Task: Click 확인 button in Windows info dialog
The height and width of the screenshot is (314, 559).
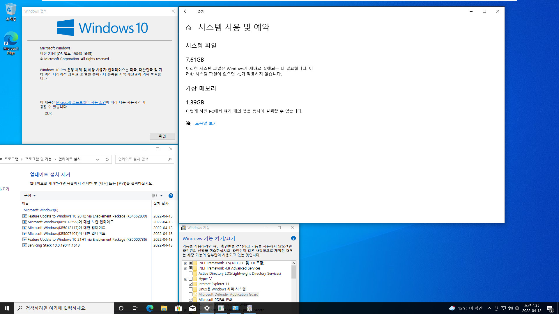Action: [x=162, y=136]
